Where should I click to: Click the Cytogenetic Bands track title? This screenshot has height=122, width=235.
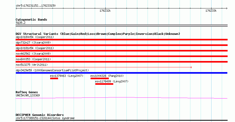point(31,20)
